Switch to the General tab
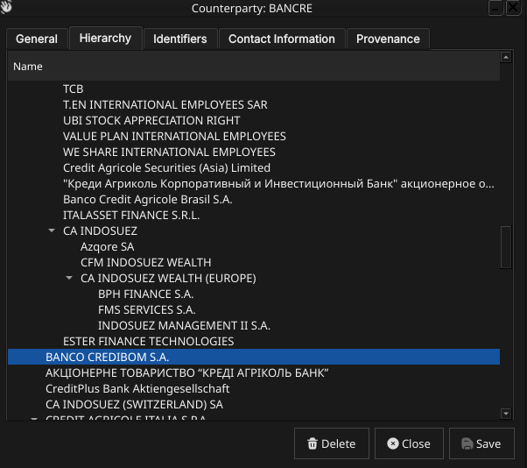 point(37,39)
